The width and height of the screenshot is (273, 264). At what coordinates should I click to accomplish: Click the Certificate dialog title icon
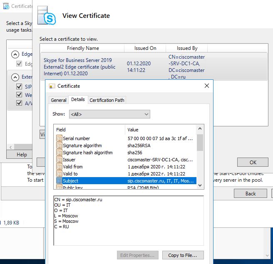51,86
